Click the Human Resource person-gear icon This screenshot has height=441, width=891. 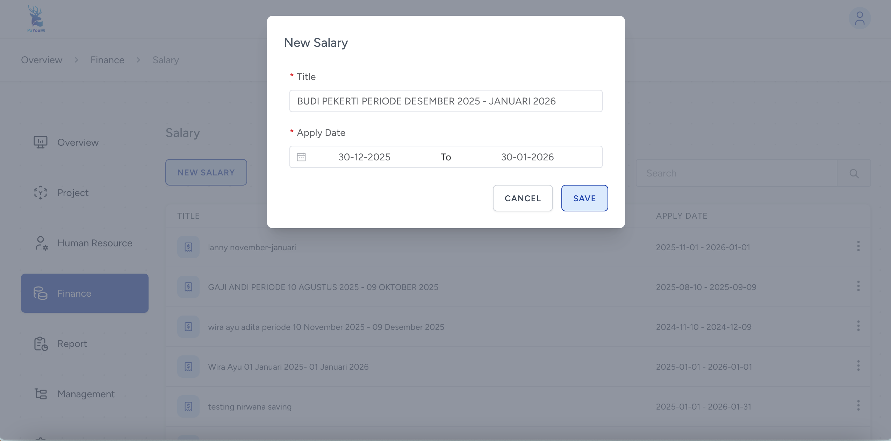pyautogui.click(x=41, y=243)
